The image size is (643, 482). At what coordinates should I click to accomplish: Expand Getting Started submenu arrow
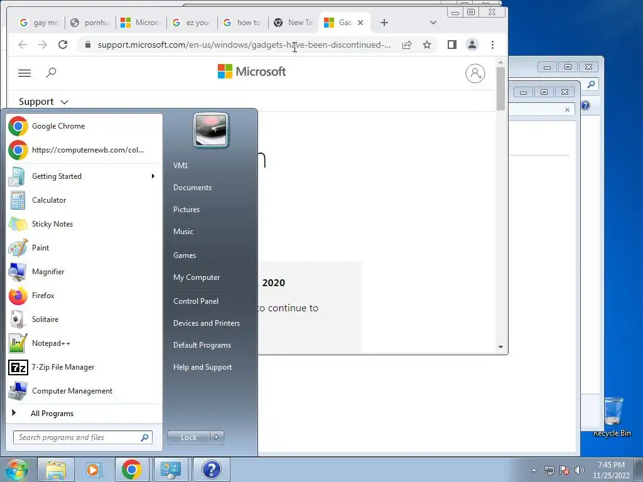coord(153,176)
